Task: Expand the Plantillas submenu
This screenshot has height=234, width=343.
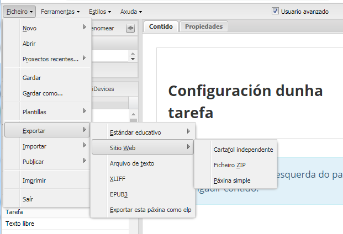Action: tap(48, 112)
